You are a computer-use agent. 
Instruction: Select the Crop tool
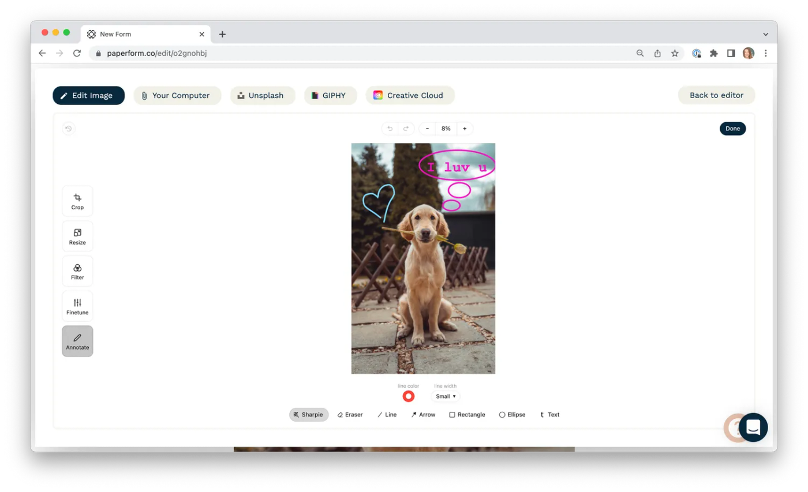(77, 201)
